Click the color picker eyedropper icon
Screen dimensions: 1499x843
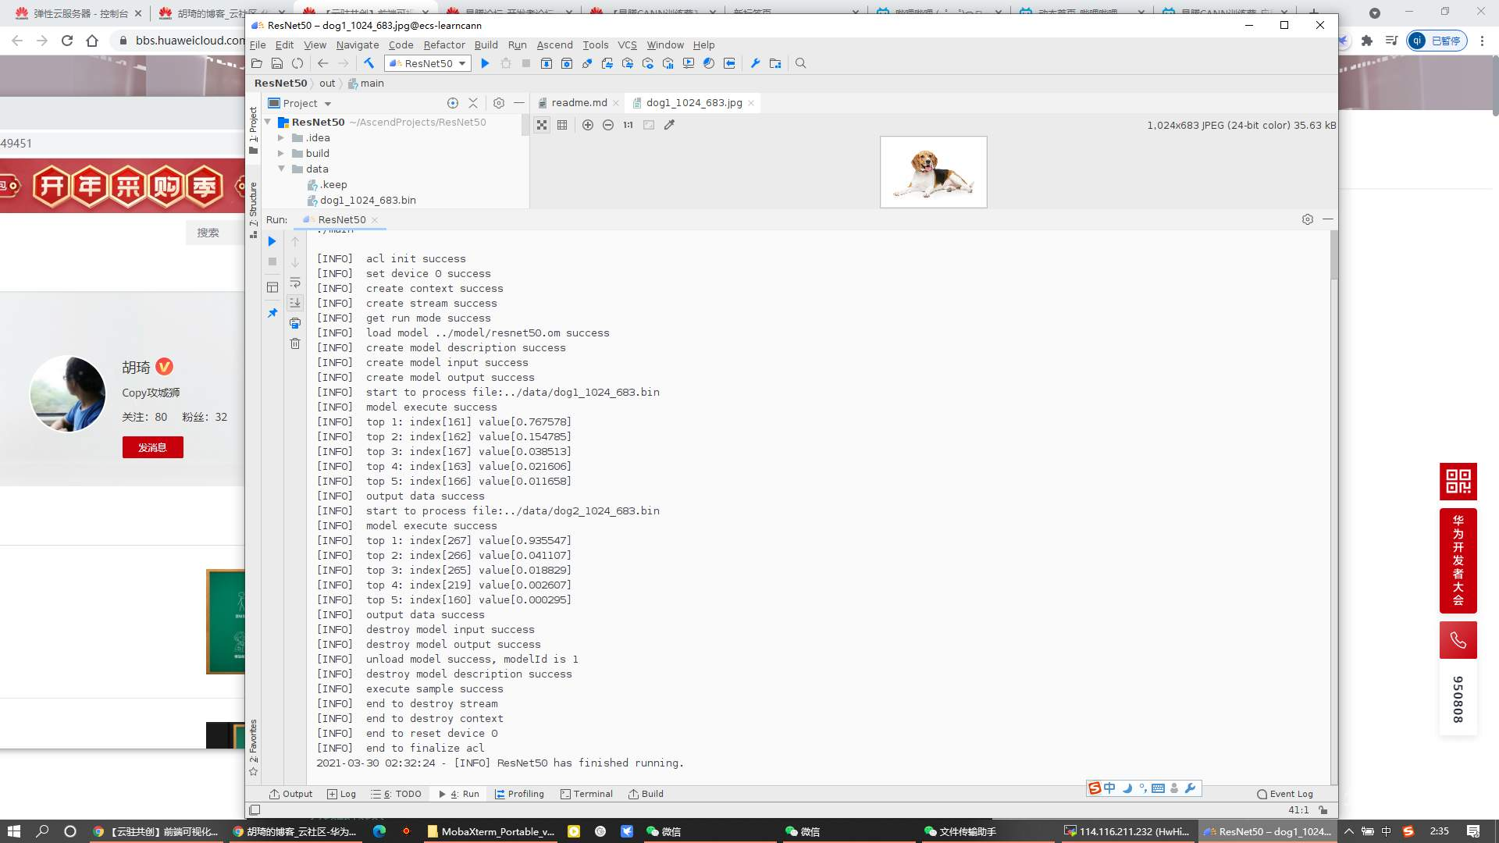point(669,125)
